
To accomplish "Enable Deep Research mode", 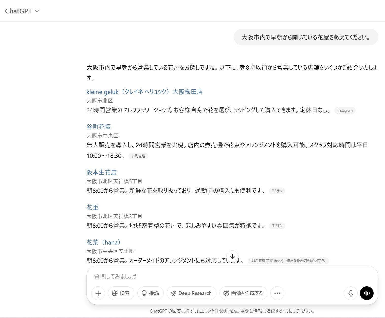I will tap(191, 293).
